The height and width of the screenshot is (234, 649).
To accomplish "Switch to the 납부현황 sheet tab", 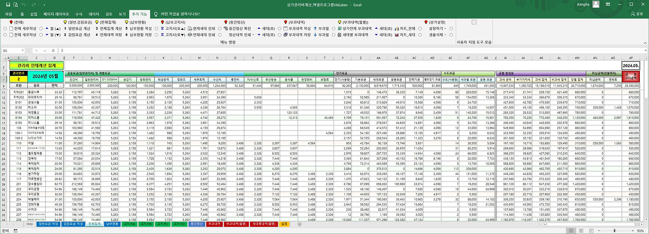I will 112,224.
